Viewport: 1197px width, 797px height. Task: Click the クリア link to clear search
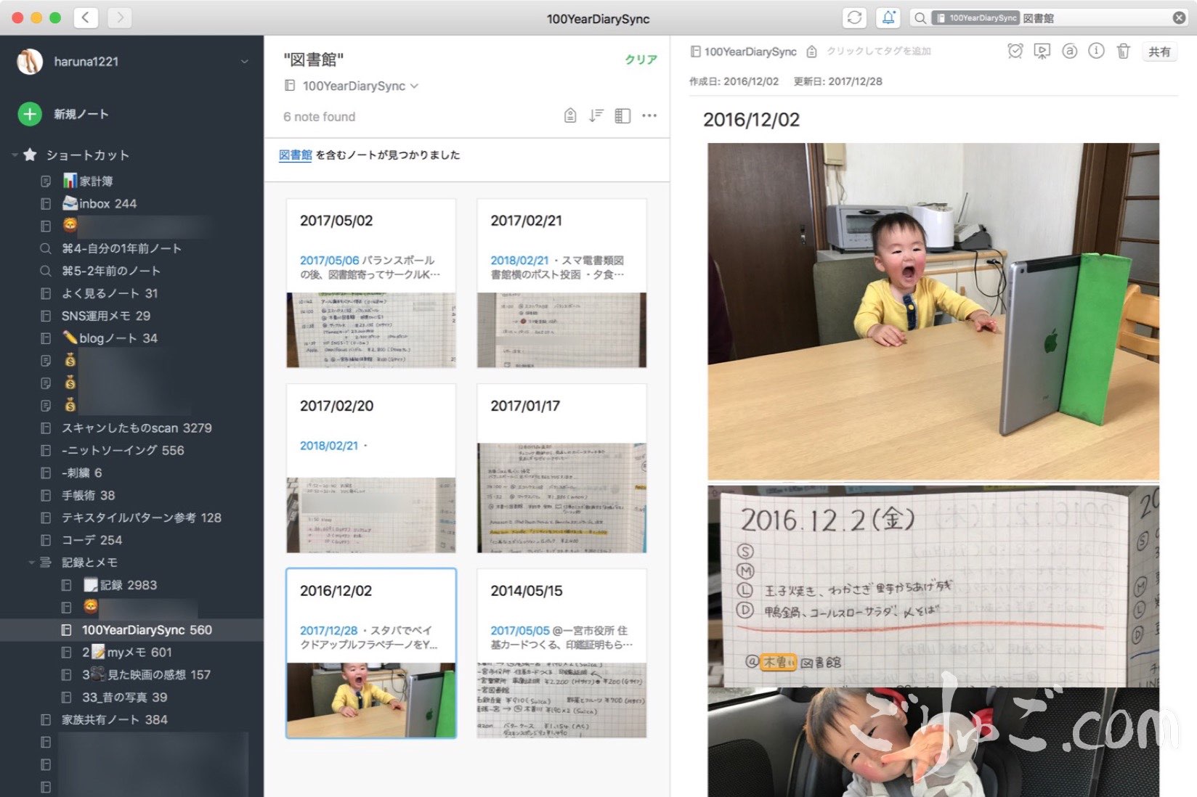(641, 60)
